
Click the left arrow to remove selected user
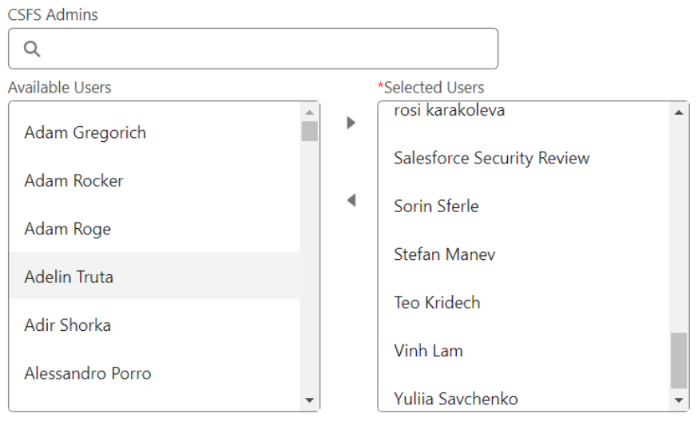[351, 200]
